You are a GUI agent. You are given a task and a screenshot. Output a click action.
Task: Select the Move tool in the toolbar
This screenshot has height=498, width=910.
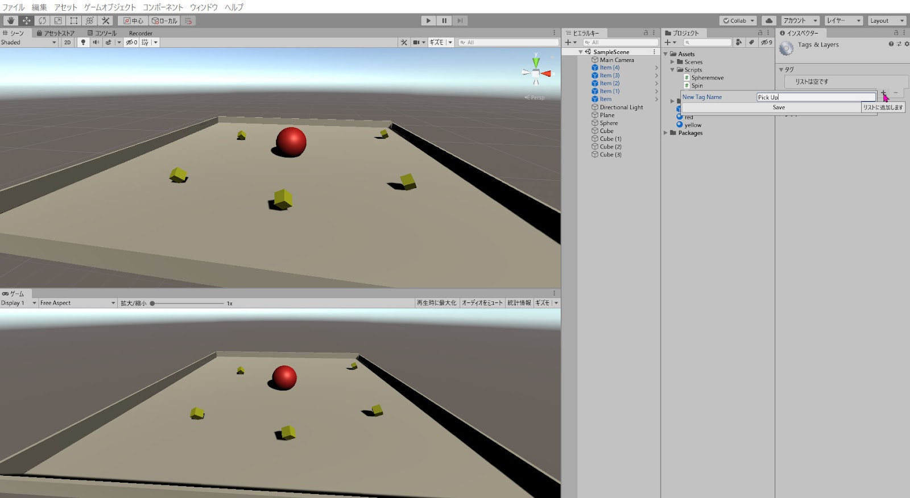pyautogui.click(x=26, y=20)
